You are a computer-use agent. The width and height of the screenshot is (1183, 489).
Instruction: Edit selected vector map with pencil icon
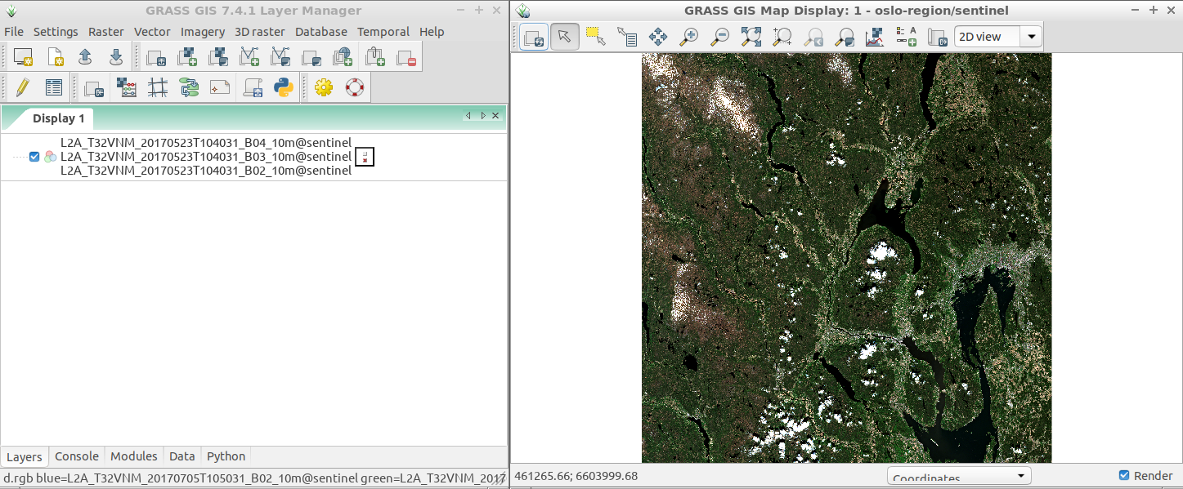(23, 87)
